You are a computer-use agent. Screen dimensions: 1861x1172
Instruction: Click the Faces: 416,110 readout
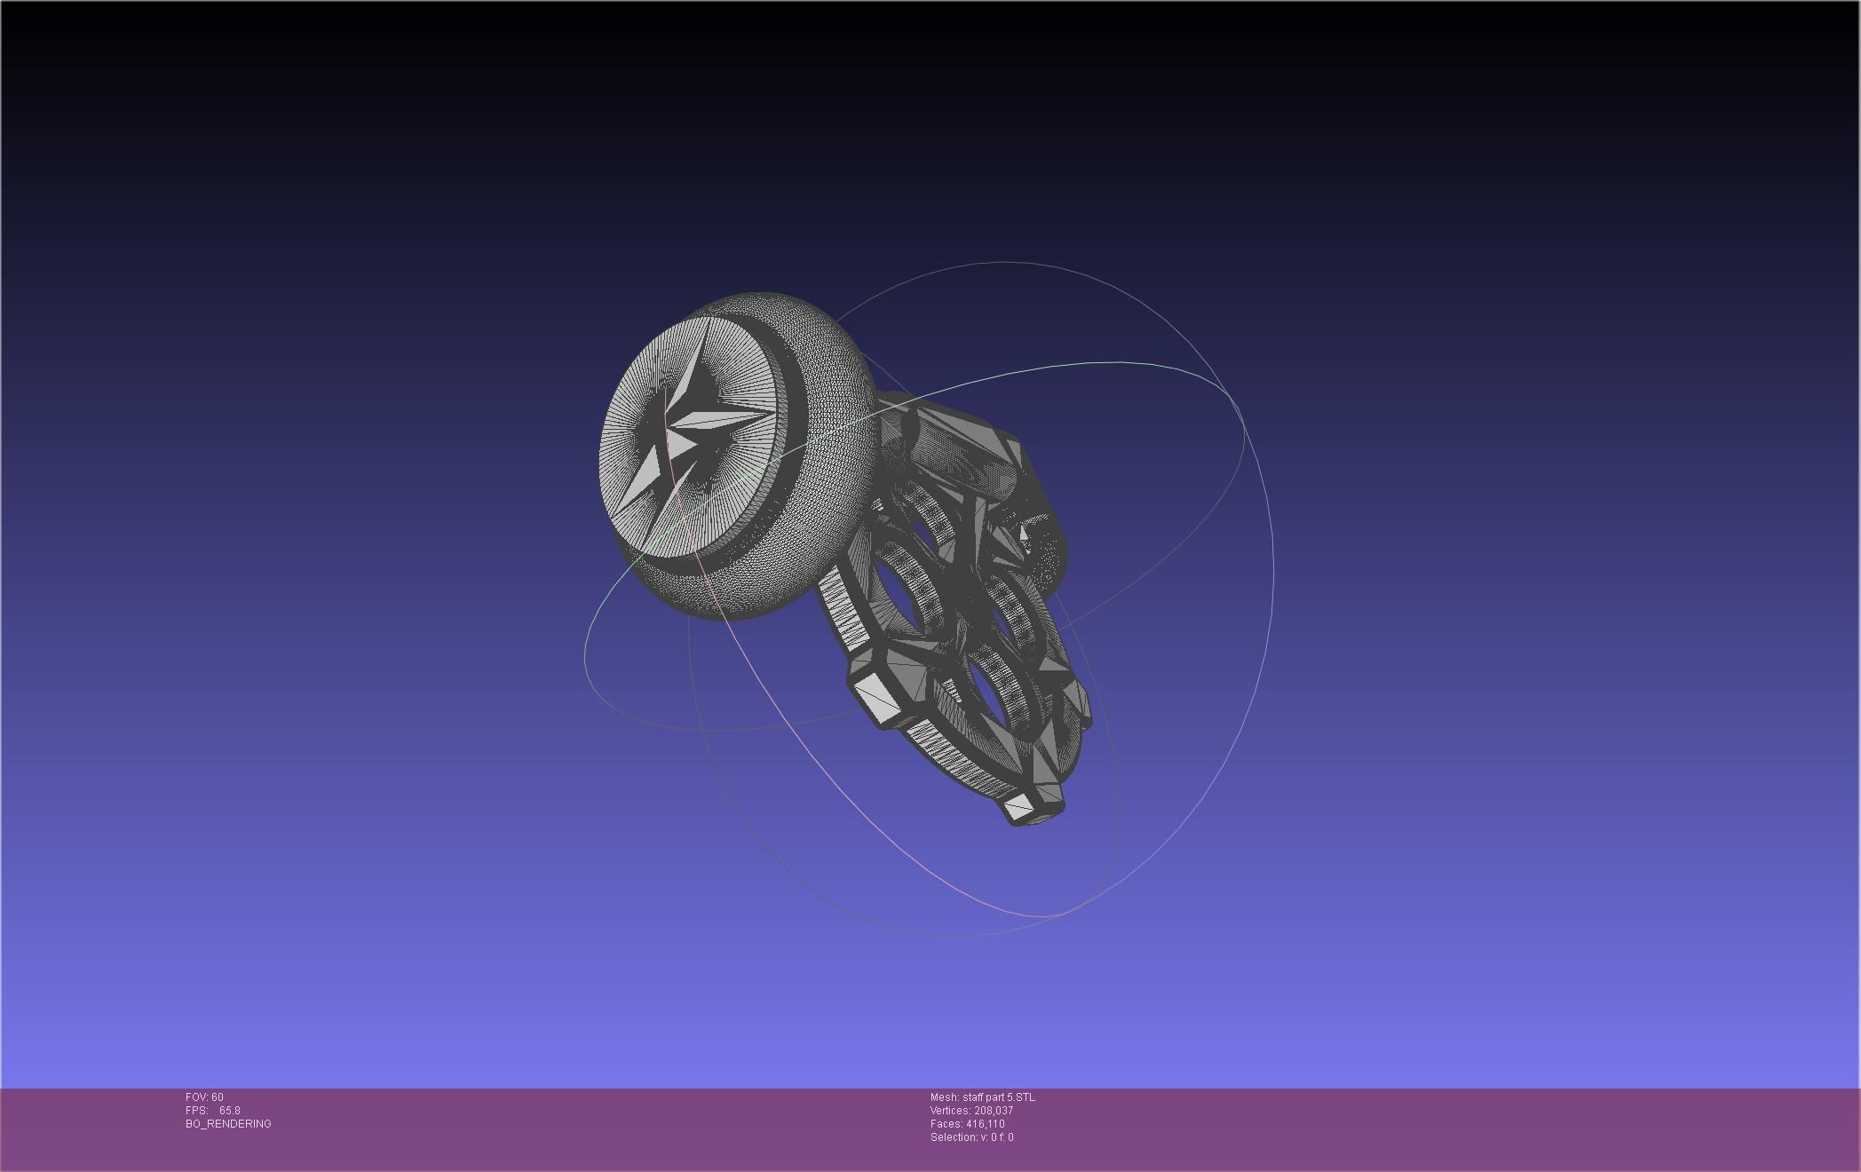[x=967, y=1124]
